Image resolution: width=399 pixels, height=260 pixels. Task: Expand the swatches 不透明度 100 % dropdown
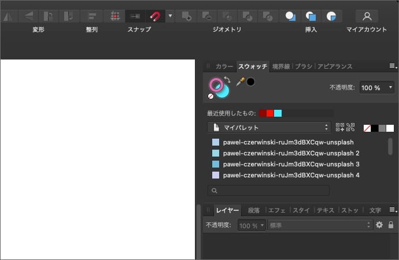click(x=378, y=88)
